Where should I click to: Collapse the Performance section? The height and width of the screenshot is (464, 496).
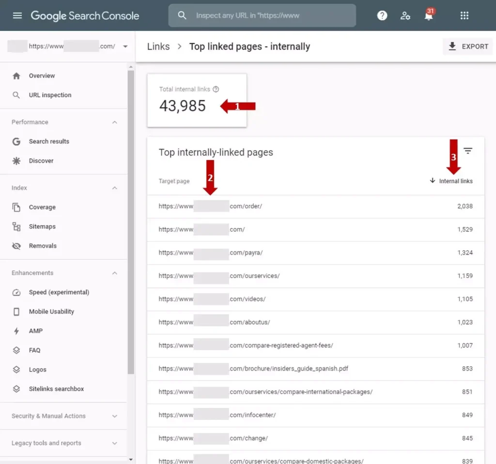pyautogui.click(x=114, y=123)
